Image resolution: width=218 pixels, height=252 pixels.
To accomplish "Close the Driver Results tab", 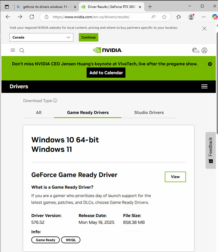I will (140, 7).
